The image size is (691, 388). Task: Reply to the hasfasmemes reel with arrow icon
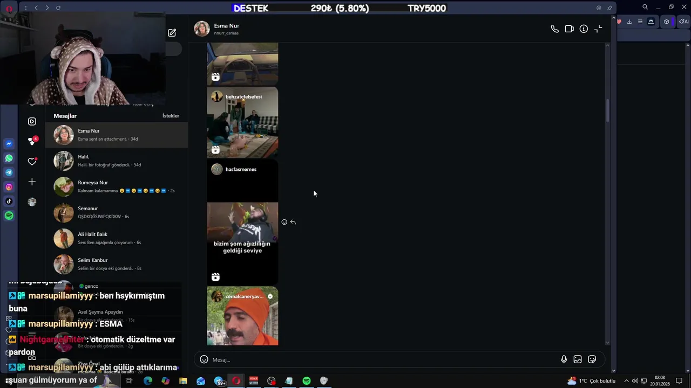click(293, 222)
